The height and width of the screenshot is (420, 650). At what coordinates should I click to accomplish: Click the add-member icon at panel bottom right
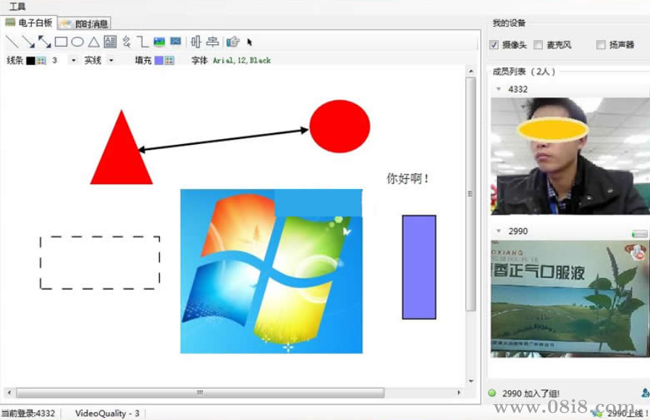coord(646,392)
